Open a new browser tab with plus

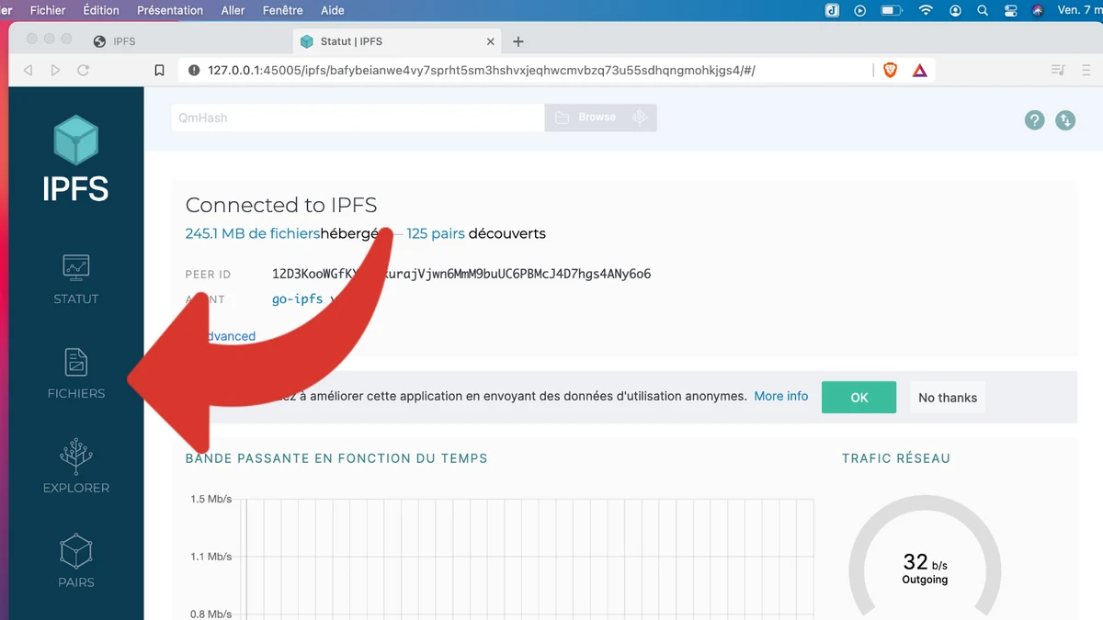point(518,41)
